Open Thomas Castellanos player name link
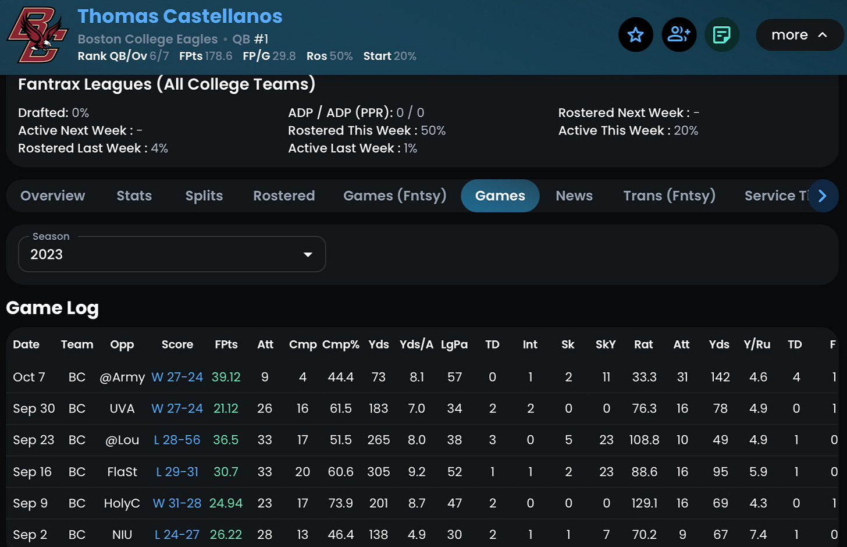The image size is (847, 547). (180, 16)
